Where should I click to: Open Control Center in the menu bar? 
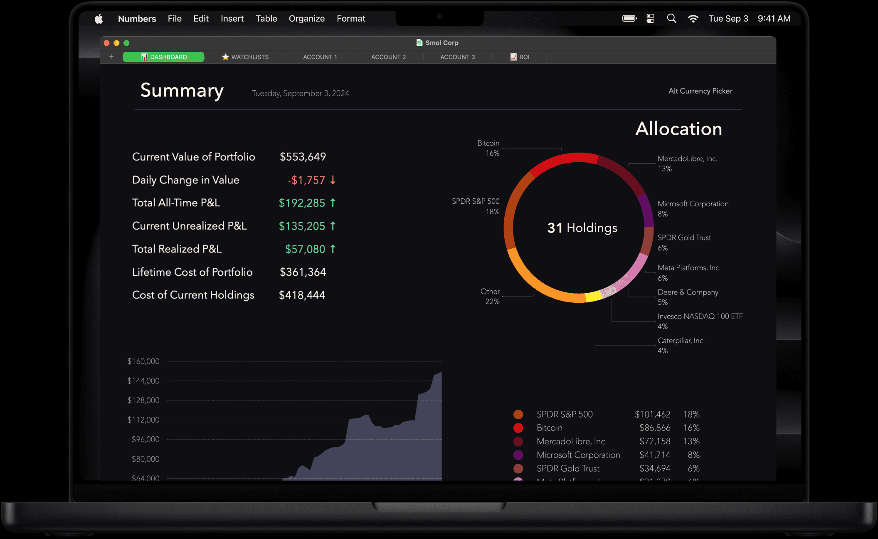651,18
